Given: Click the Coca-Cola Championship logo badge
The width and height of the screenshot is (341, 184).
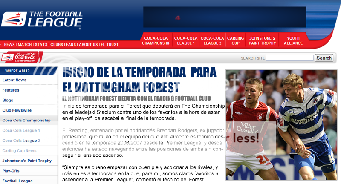Looking at the screenshot, I should tap(22, 57).
